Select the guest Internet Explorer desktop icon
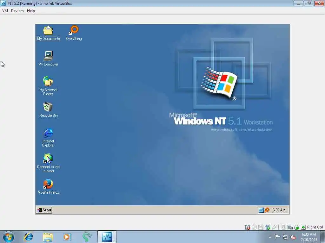 48,137
